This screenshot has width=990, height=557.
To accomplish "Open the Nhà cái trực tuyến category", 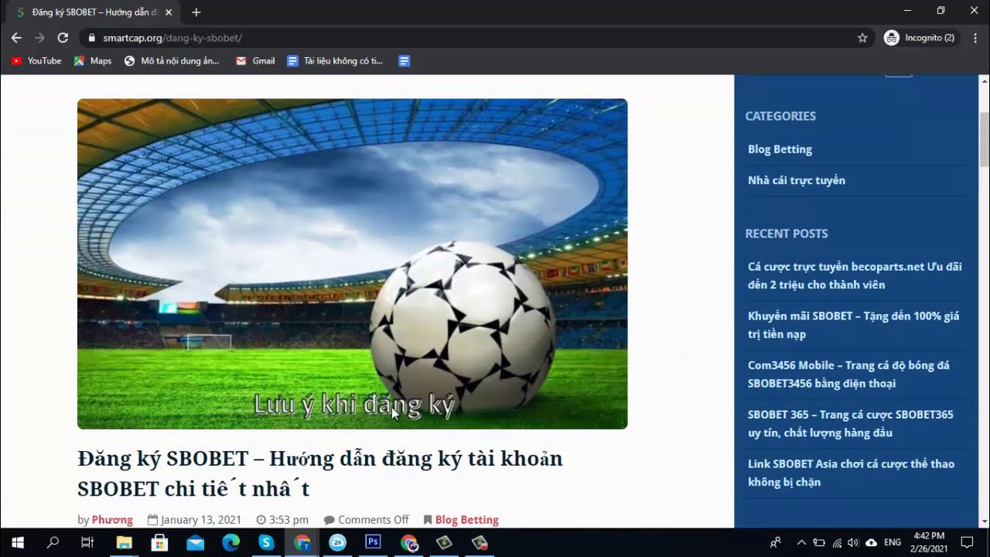I will 797,180.
